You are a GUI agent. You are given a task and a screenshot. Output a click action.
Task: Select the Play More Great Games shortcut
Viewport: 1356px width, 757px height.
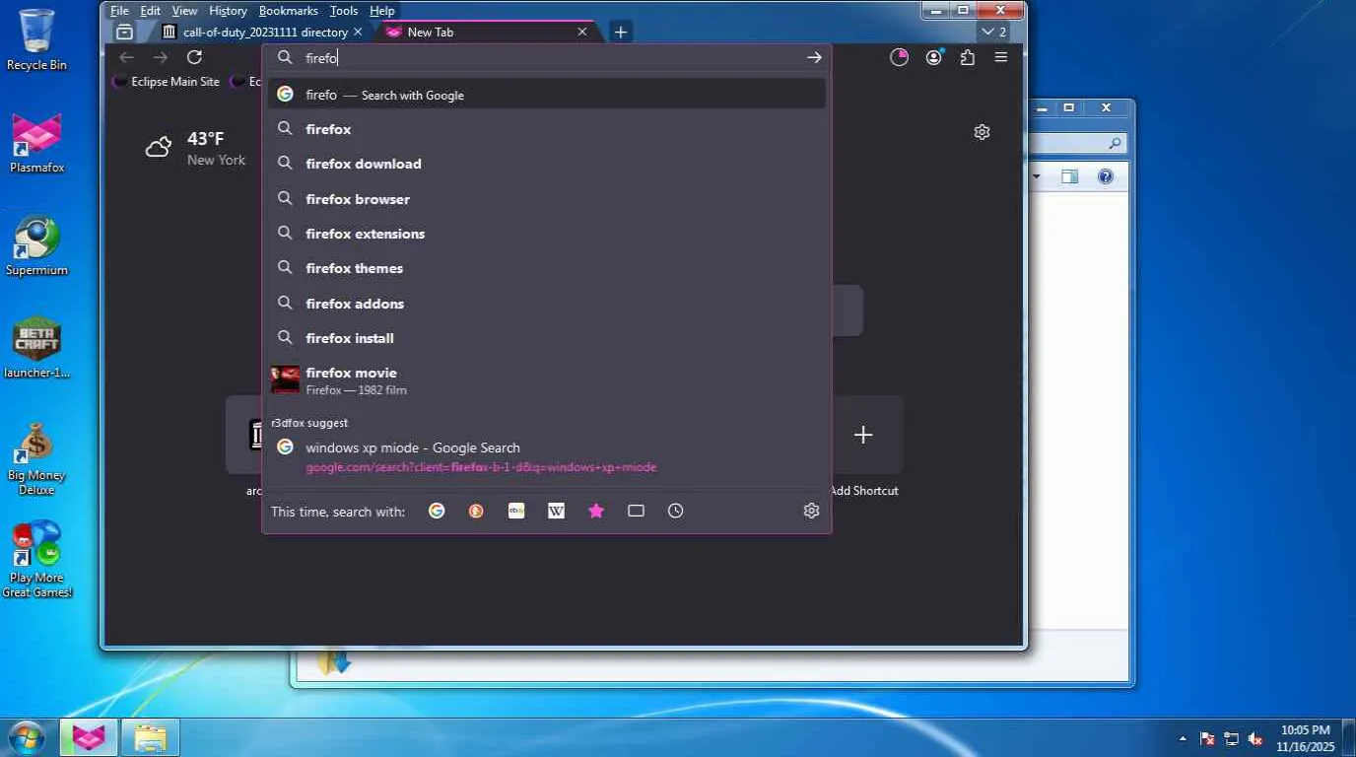[36, 560]
